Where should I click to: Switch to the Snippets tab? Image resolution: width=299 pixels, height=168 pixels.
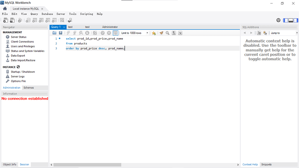pos(266,165)
